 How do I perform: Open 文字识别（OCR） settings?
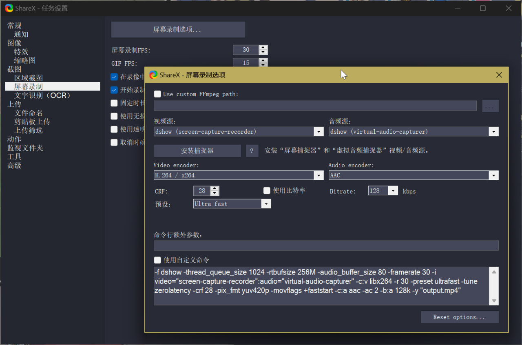tap(43, 95)
